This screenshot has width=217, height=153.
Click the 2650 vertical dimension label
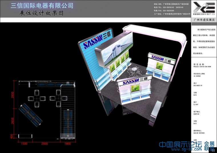[x=13, y=121]
